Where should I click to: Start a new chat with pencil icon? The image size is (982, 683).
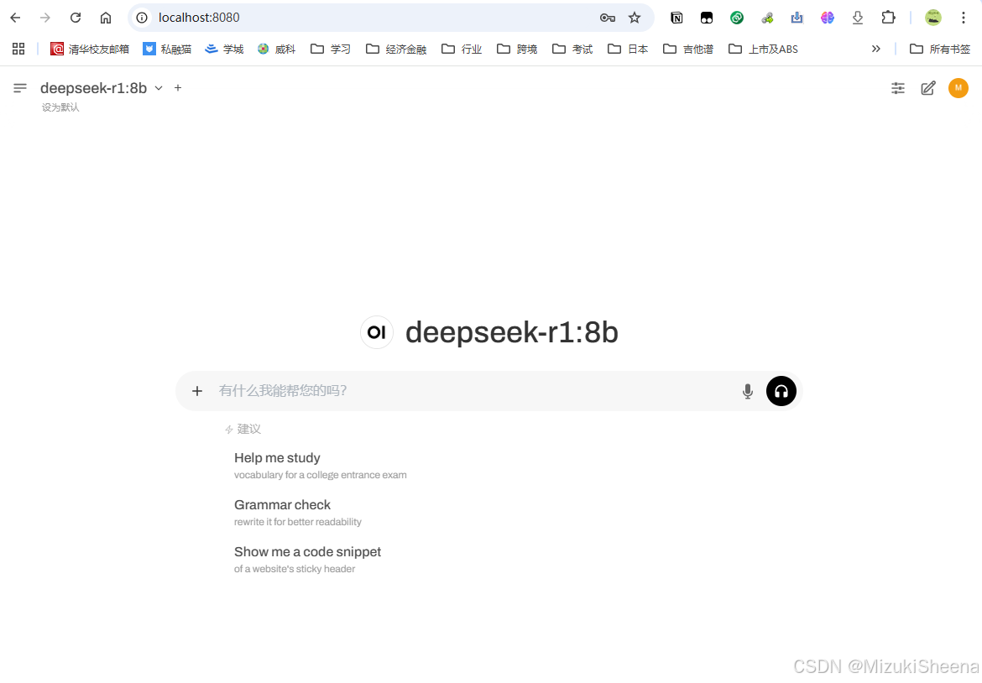[x=928, y=88]
